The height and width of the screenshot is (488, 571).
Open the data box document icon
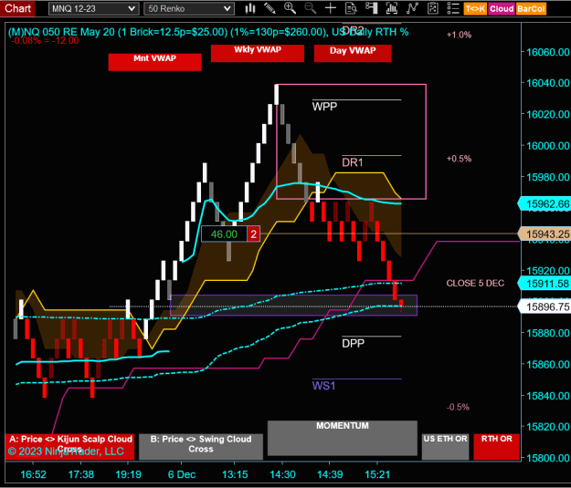coord(351,8)
